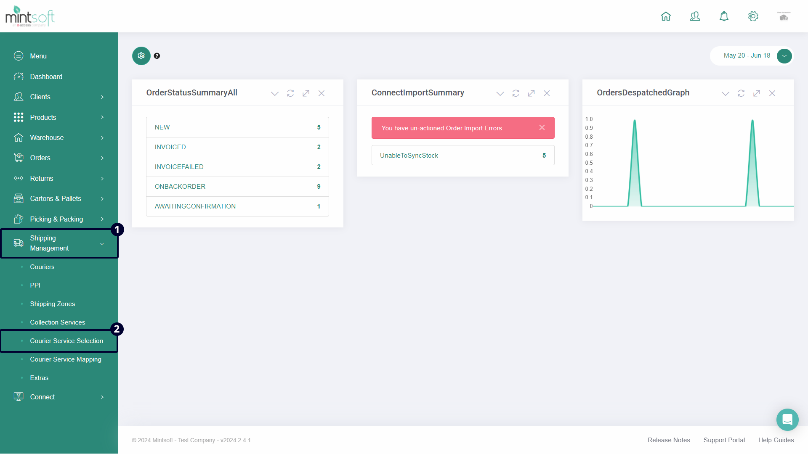Open the date range dropdown
The width and height of the screenshot is (808, 454).
point(784,56)
